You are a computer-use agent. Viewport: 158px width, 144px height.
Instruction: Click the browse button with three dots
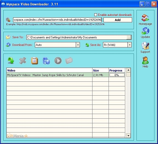129,37
